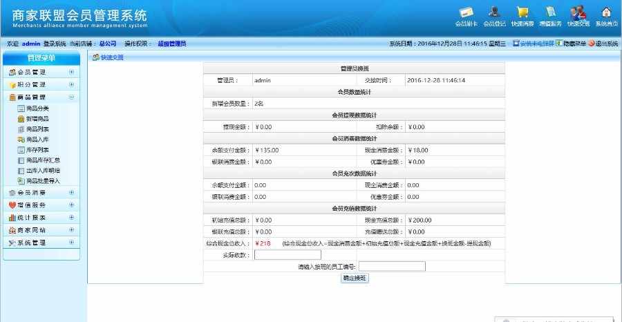Open 商品入库 menu item

coord(38,140)
